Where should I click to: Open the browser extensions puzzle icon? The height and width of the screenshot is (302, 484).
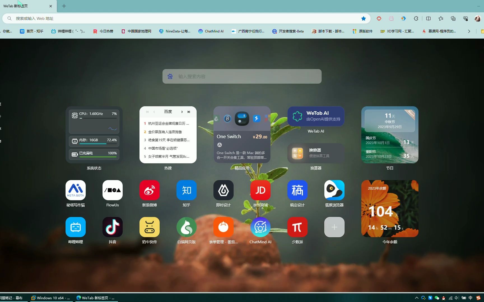click(416, 18)
